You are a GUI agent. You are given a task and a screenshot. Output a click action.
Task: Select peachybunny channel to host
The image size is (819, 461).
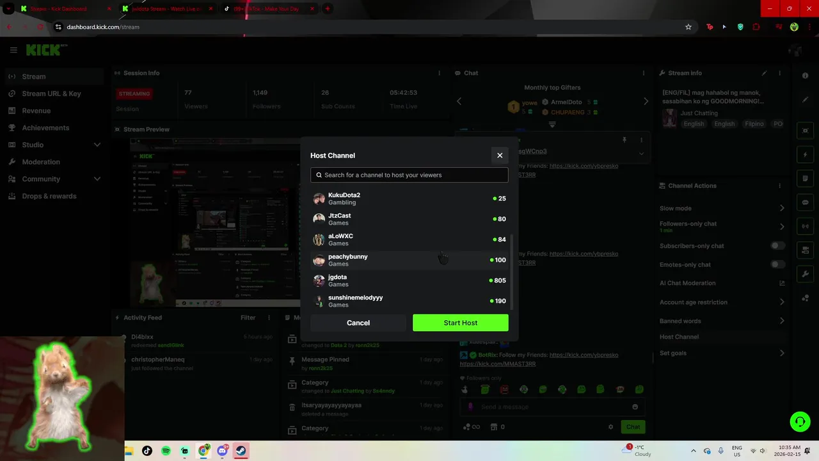(409, 260)
